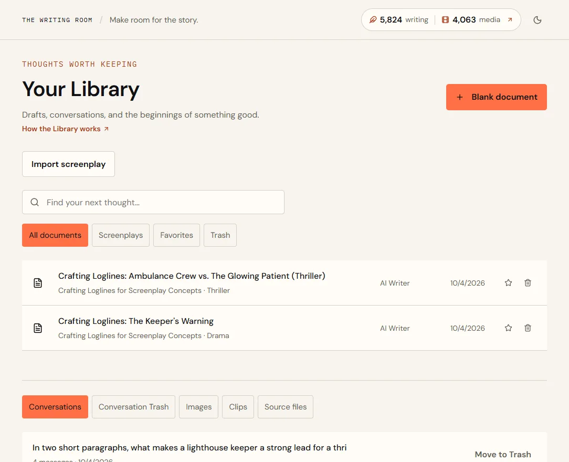Viewport: 569px width, 462px height.
Task: Open the lighthouse keeper conversation title
Action: pos(189,447)
